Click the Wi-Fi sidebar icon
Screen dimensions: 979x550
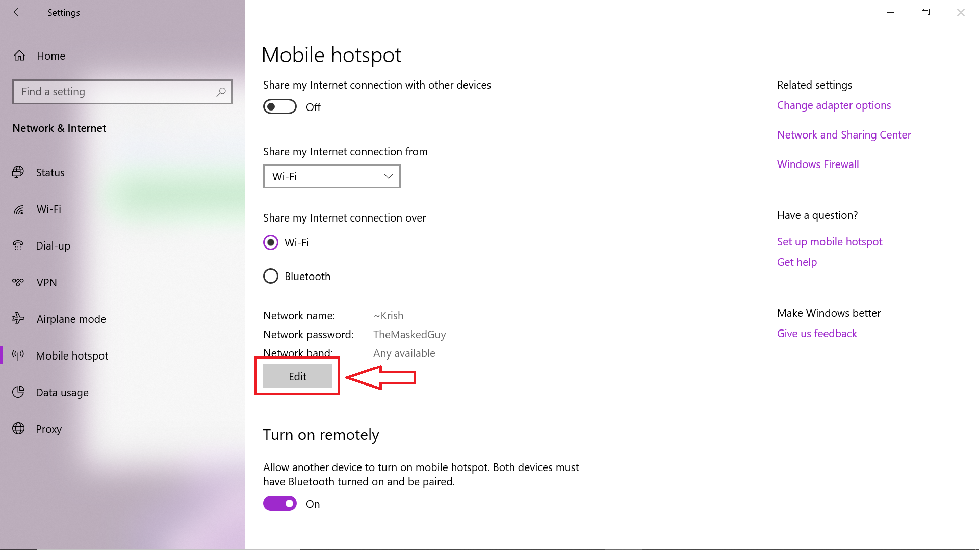tap(19, 208)
